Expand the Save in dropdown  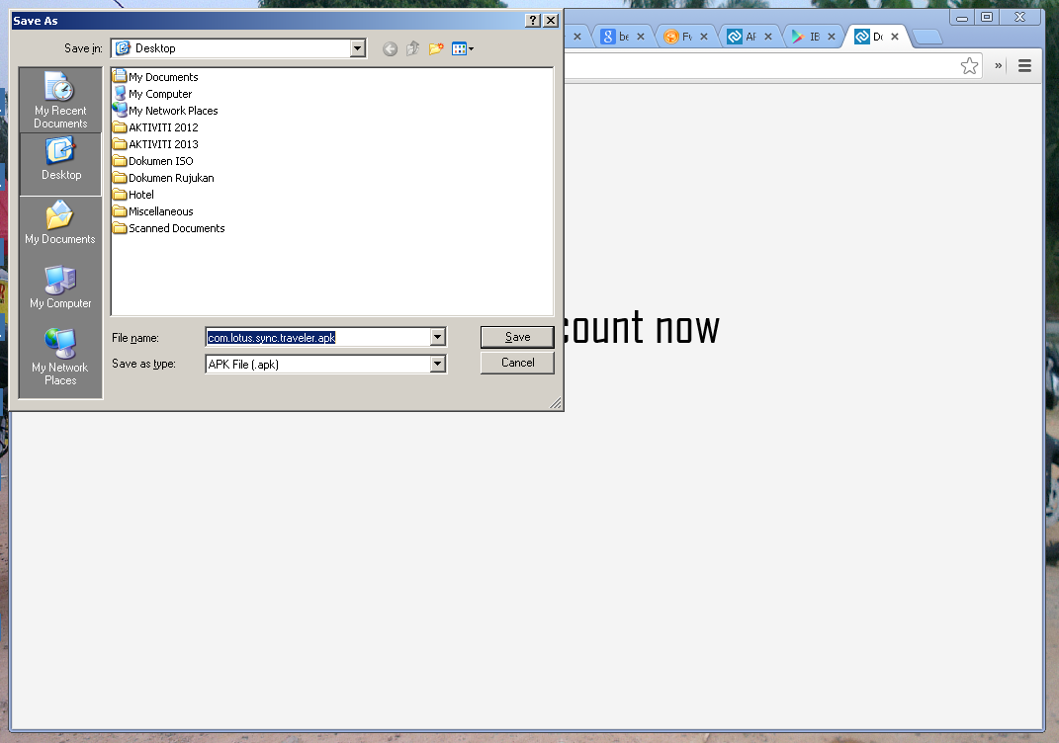357,48
